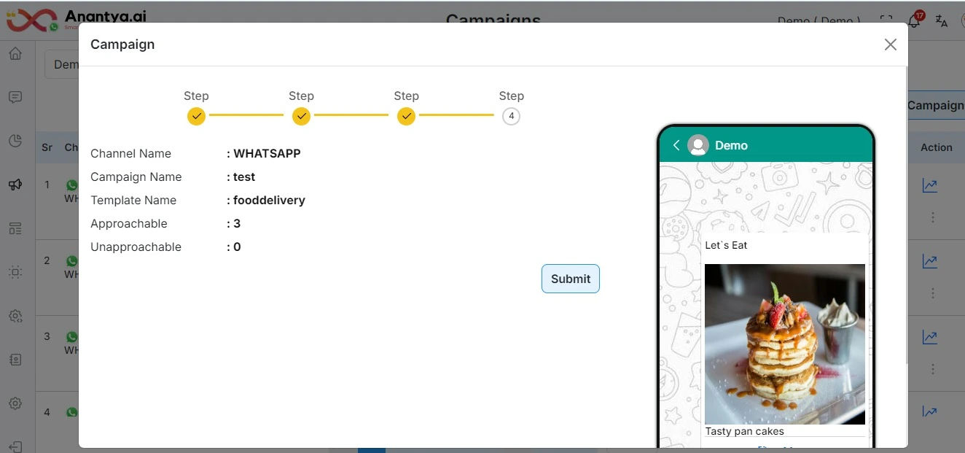965x453 pixels.
Task: Open megaphone campaigns icon in sidebar
Action: 15,185
